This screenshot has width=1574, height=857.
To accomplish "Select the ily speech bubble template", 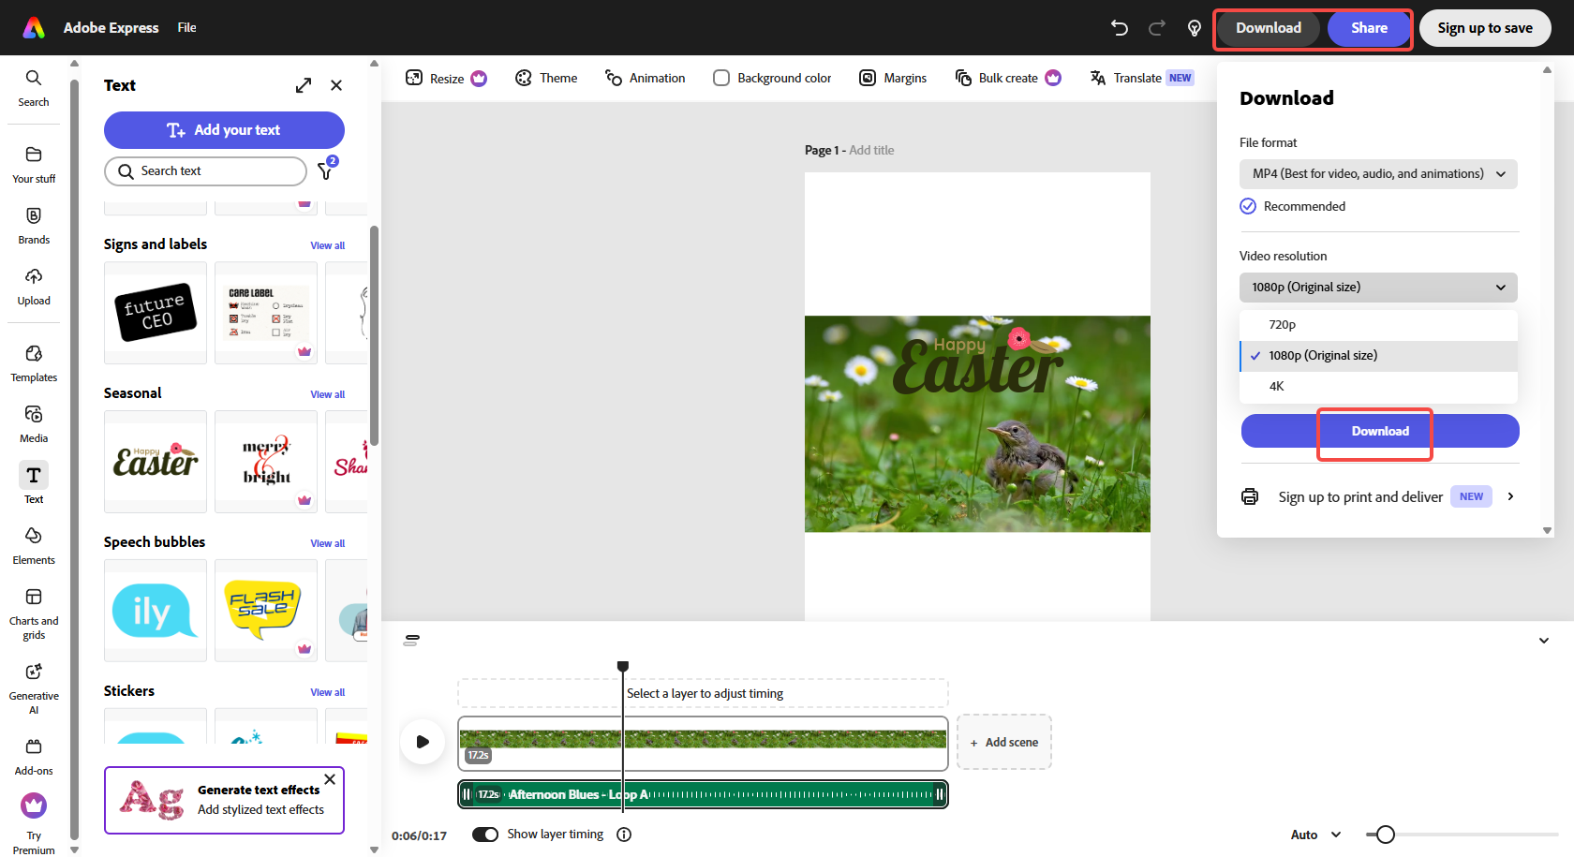I will [x=156, y=611].
